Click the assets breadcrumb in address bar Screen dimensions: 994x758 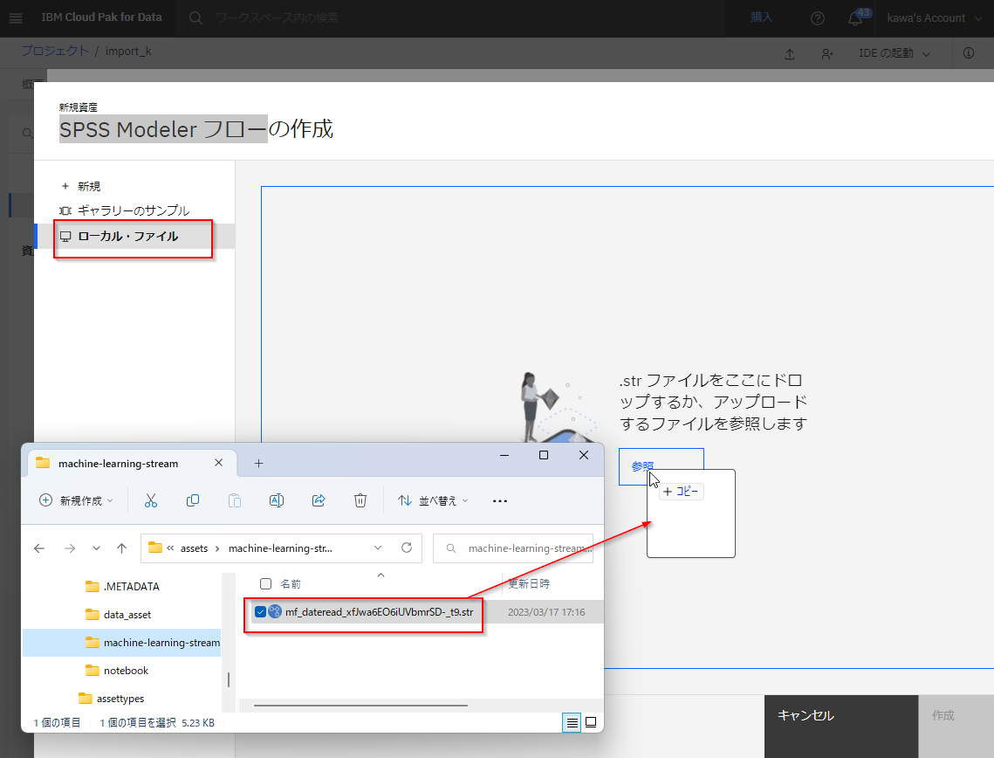click(x=194, y=548)
